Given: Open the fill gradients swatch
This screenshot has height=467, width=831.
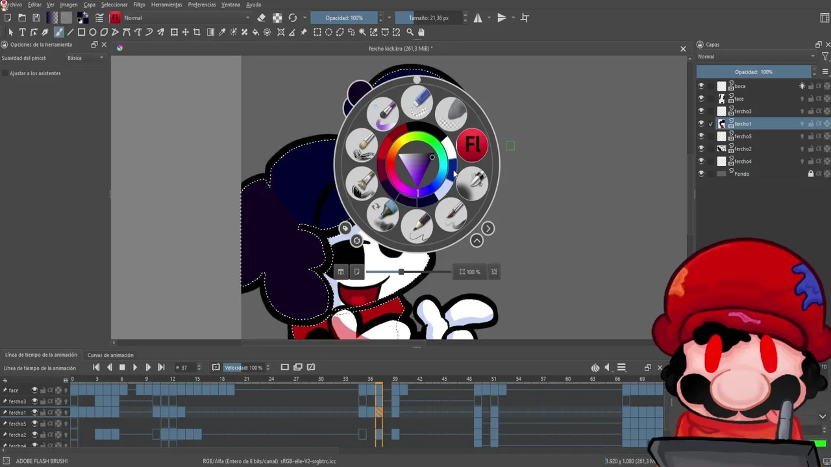Looking at the screenshot, I should pos(53,18).
